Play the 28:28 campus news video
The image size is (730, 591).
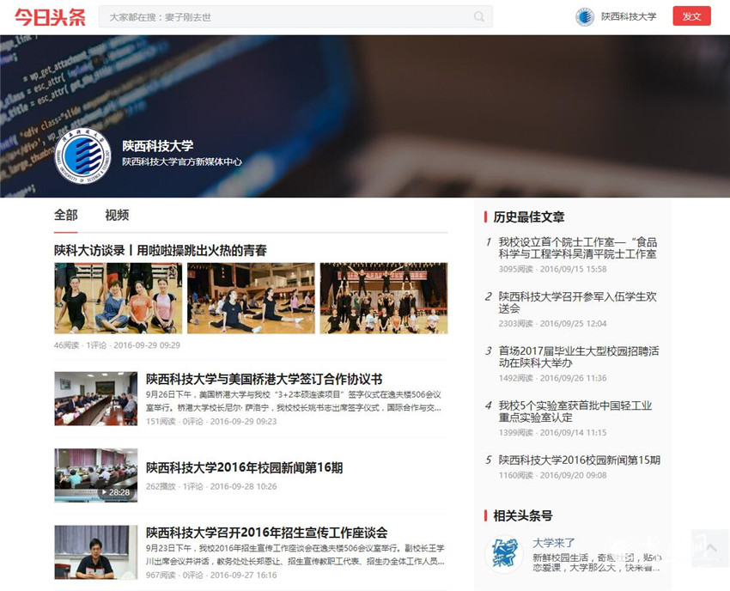[95, 475]
